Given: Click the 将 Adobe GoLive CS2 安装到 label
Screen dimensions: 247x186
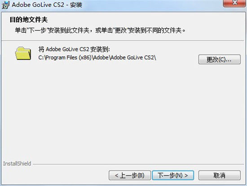Looking at the screenshot, I should (74, 49).
